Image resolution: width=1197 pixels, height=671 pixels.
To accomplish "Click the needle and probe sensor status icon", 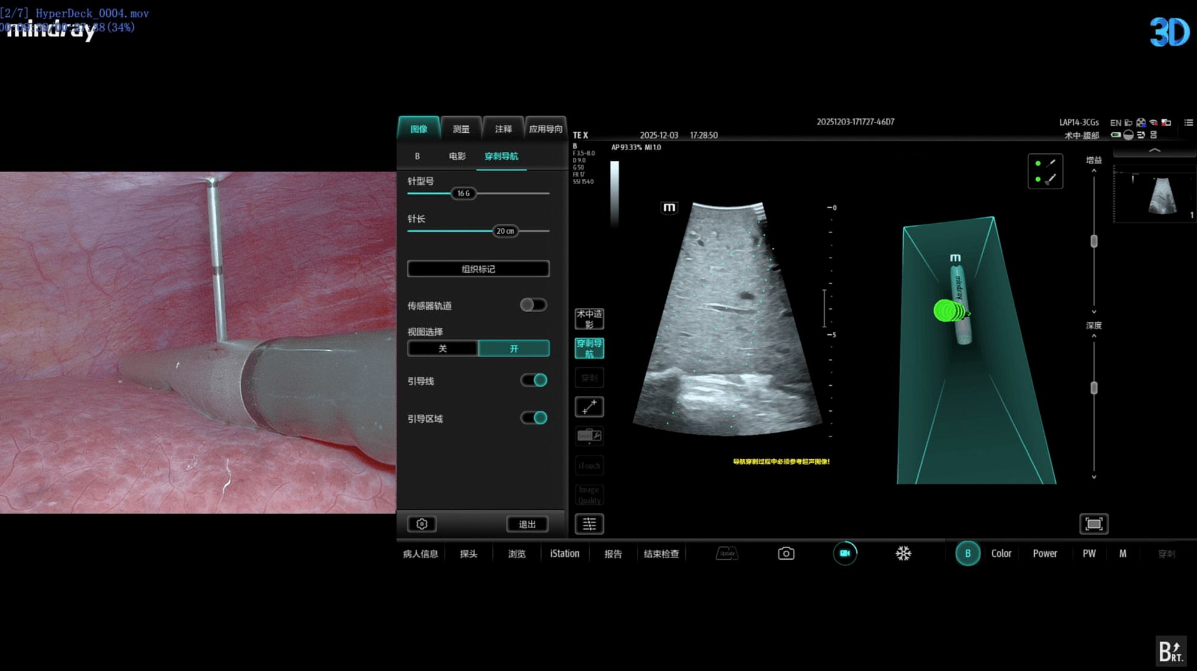I will click(1045, 171).
